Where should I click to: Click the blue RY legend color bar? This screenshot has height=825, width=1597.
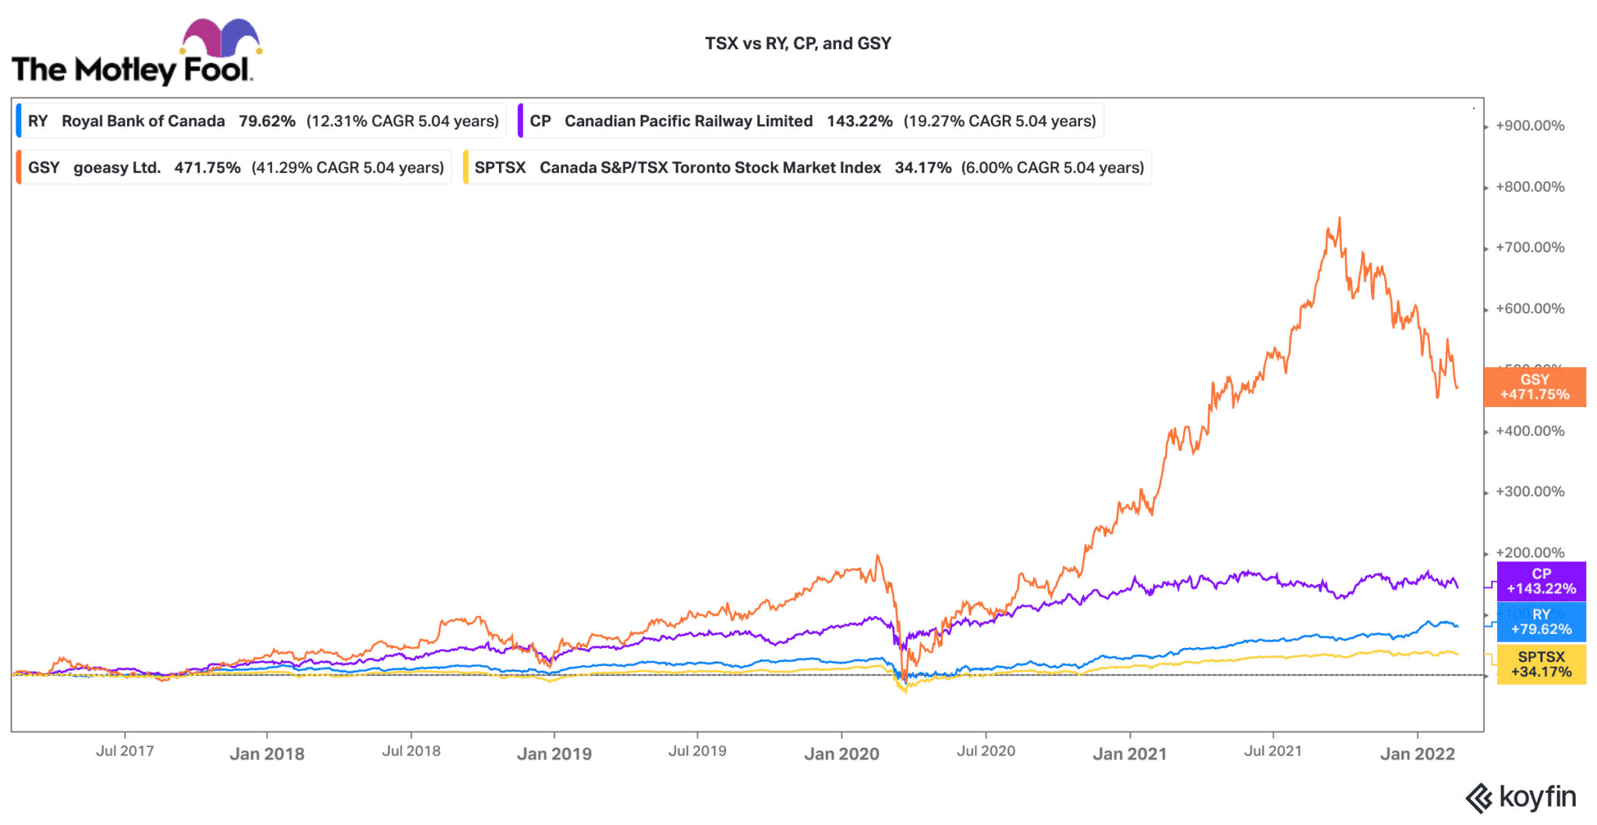coord(19,121)
